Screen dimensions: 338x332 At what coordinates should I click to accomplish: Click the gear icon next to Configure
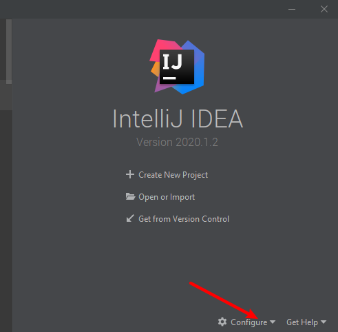click(222, 322)
